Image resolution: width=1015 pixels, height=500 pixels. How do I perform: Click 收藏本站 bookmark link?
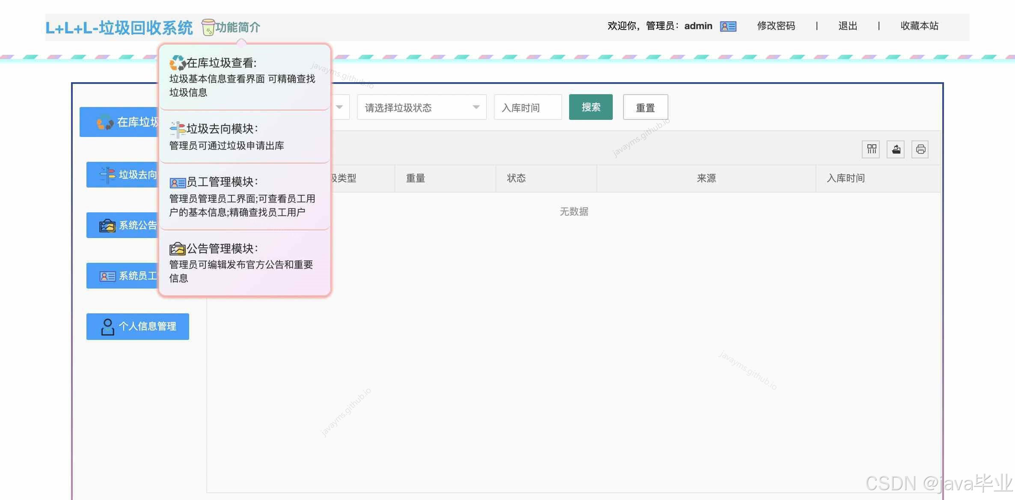(919, 26)
